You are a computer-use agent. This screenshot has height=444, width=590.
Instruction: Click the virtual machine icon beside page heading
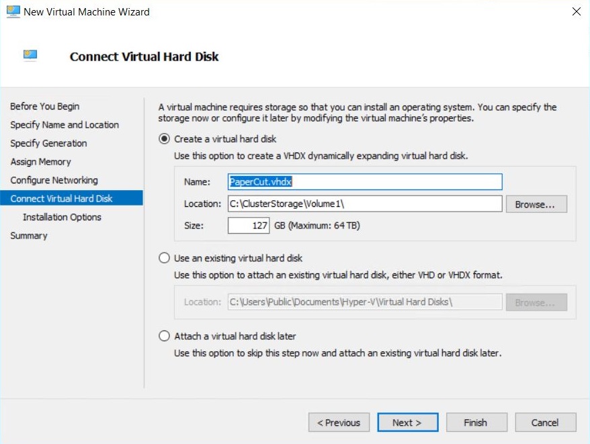tap(30, 56)
